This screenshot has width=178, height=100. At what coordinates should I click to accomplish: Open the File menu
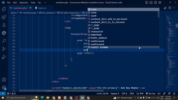[x=9, y=2]
